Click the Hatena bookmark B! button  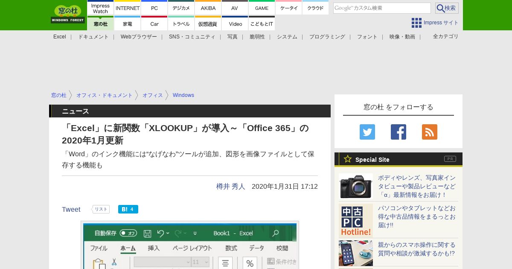pyautogui.click(x=128, y=209)
